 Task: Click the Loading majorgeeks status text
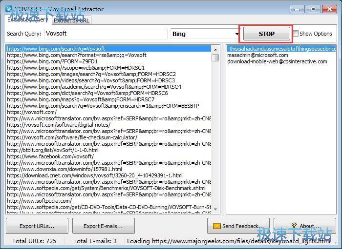coord(229,241)
